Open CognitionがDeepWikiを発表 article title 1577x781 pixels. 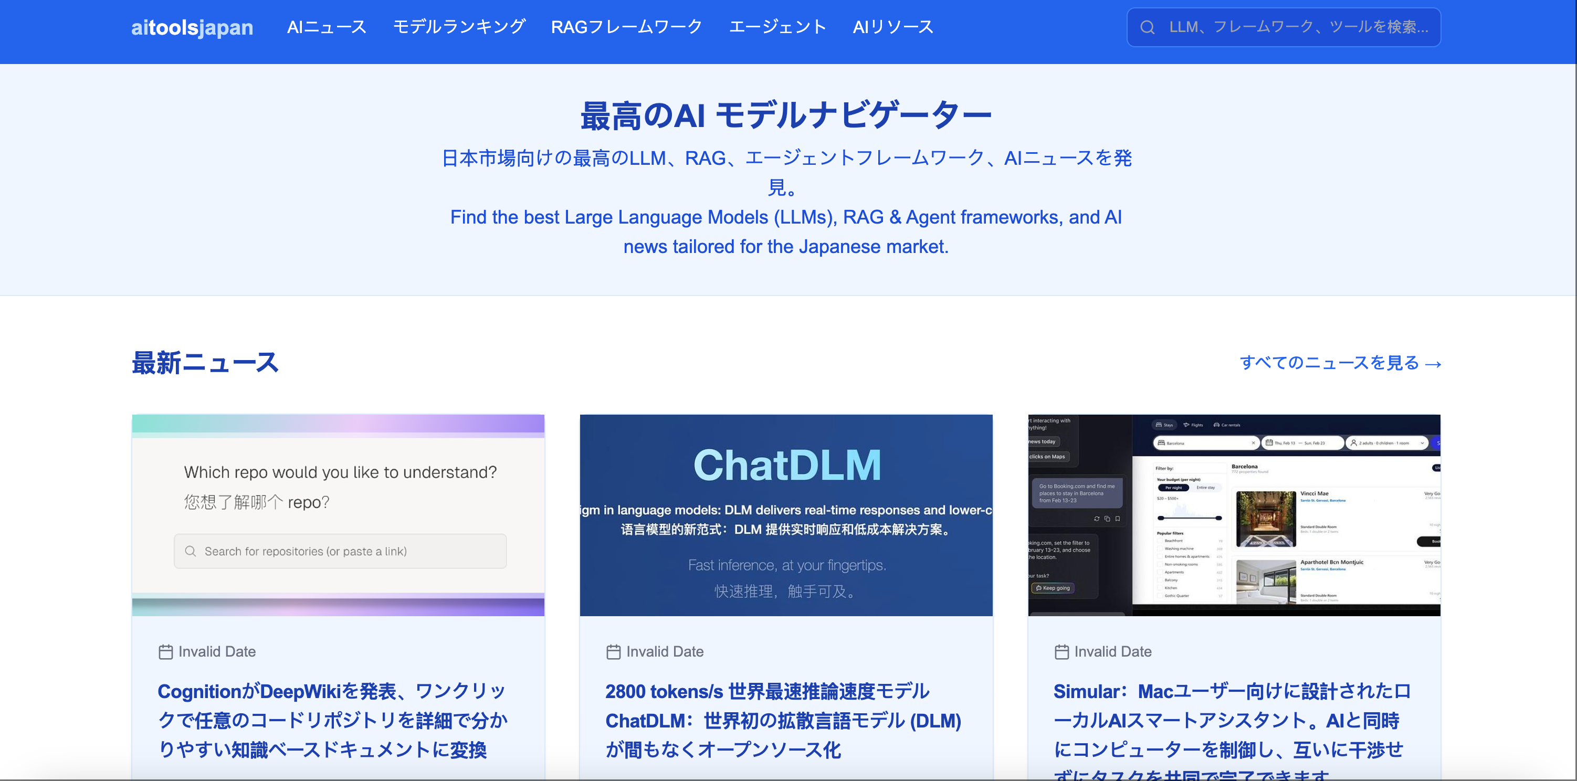tap(332, 721)
